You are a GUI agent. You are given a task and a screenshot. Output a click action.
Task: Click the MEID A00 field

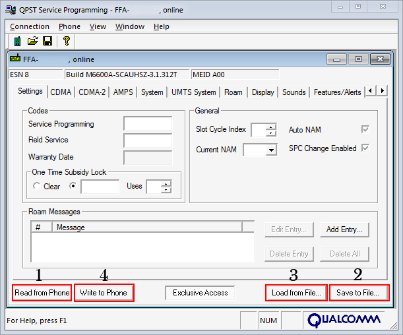click(235, 75)
